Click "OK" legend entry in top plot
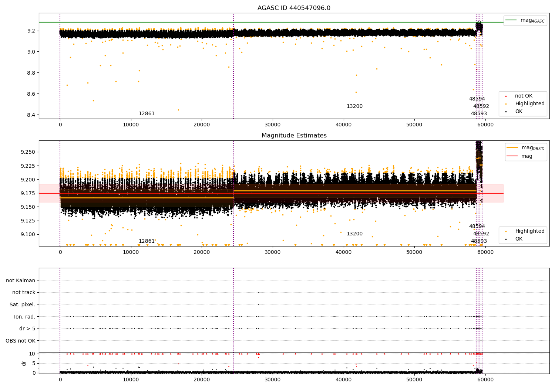 point(519,112)
